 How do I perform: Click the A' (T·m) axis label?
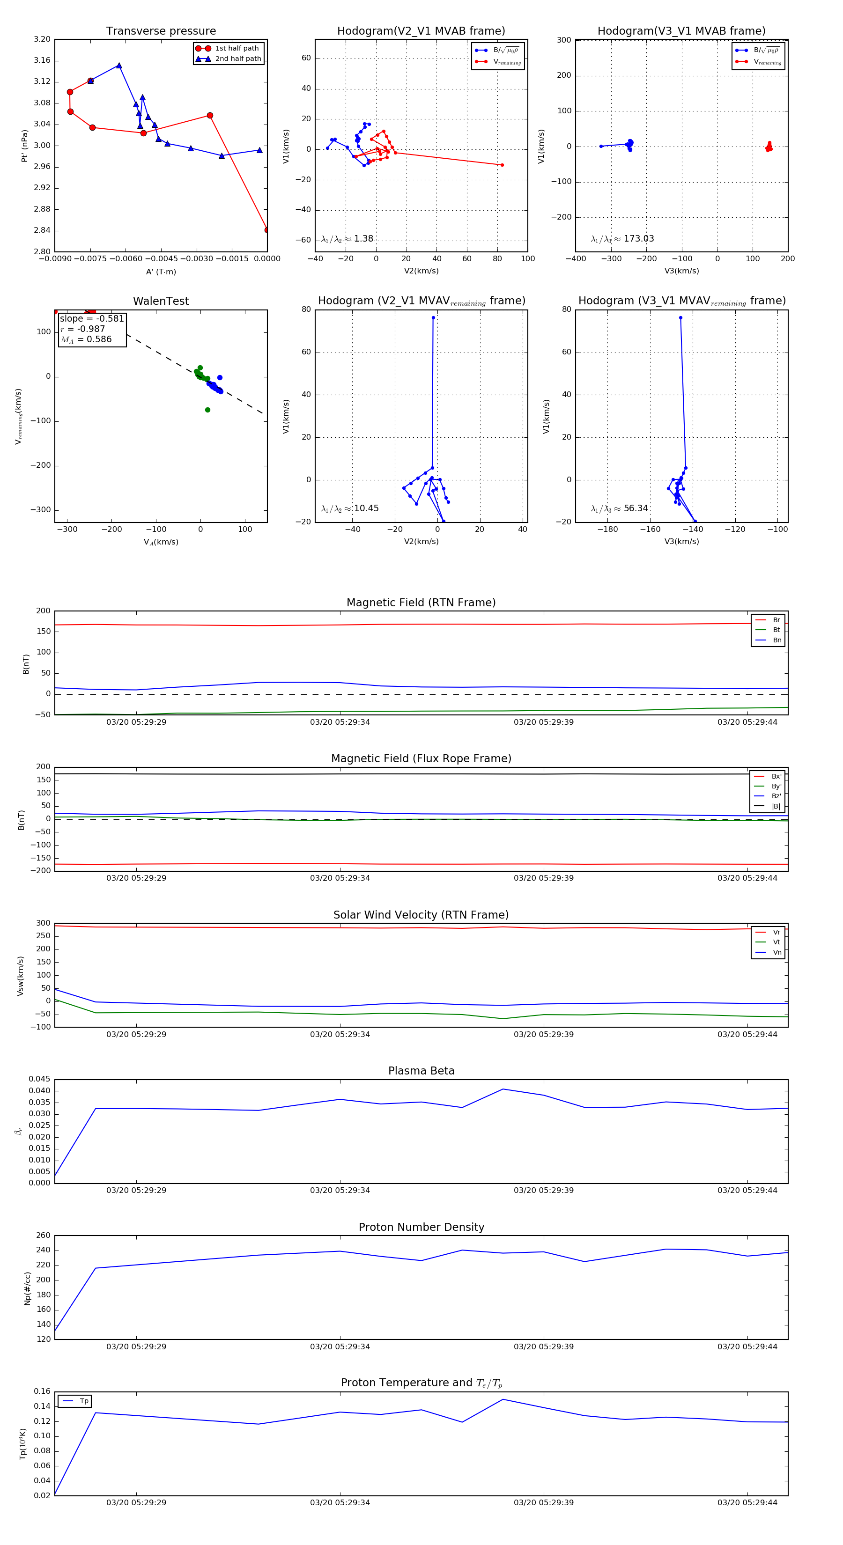point(161,272)
